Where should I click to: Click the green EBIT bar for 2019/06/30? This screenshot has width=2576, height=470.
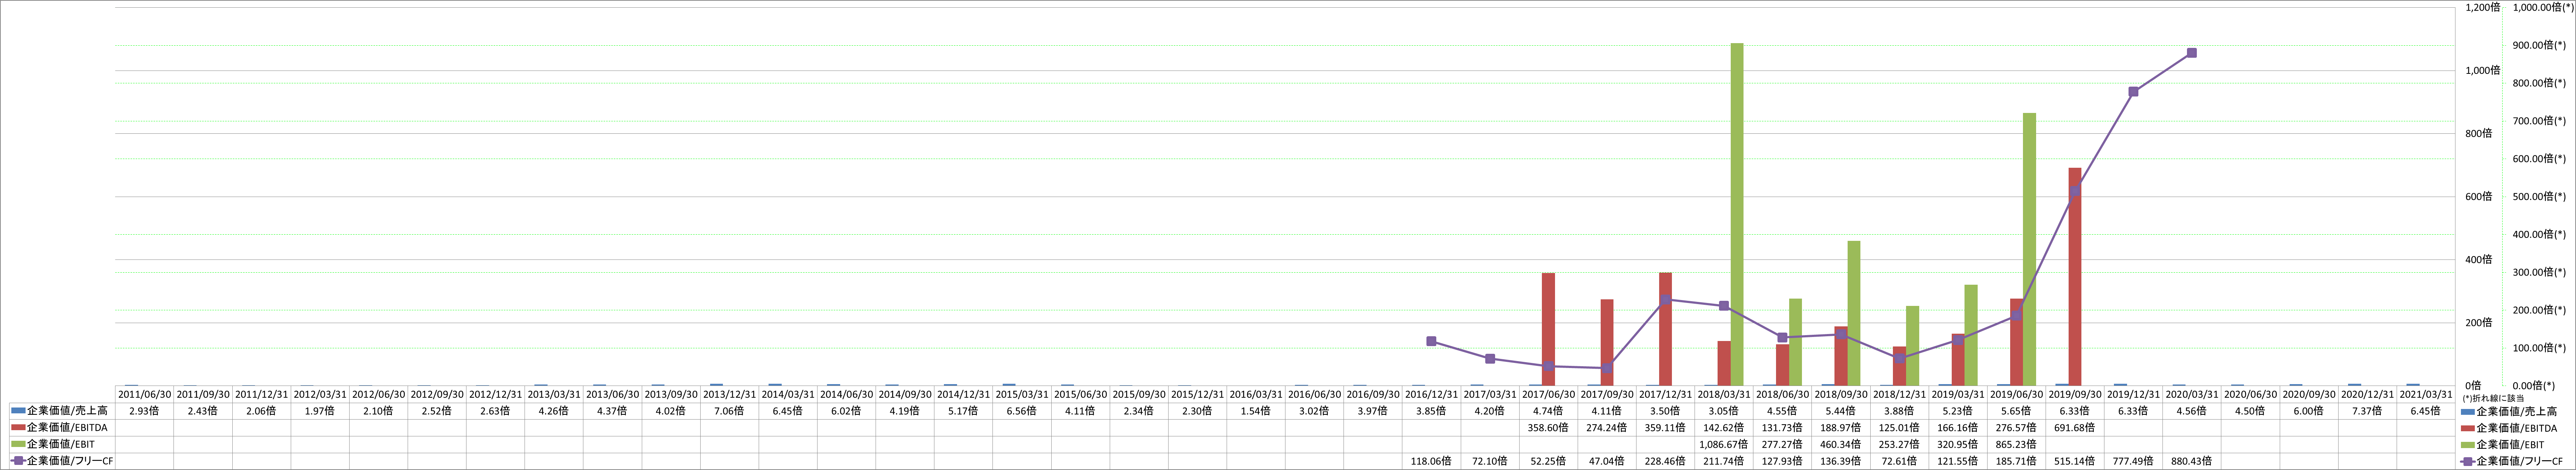pyautogui.click(x=2030, y=249)
